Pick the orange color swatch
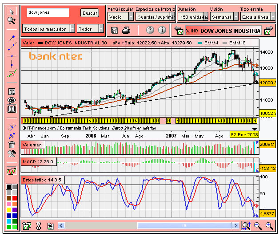Viewport: 279px width, 236px height. click(x=15, y=204)
